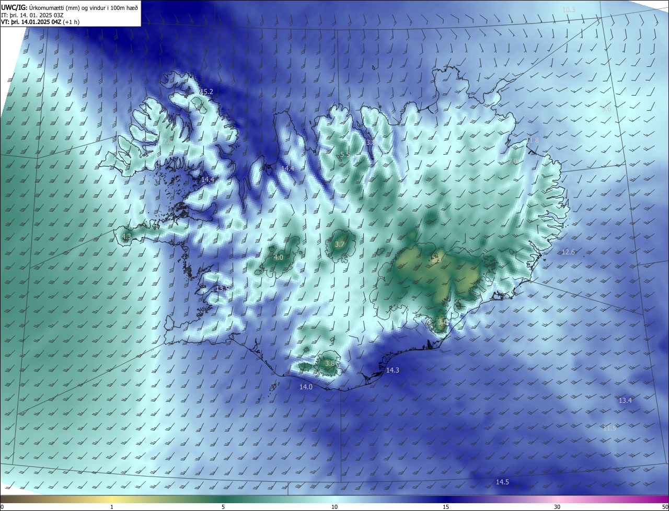The image size is (669, 511).
Task: Click the "1" label on the color scale
Action: [112, 507]
